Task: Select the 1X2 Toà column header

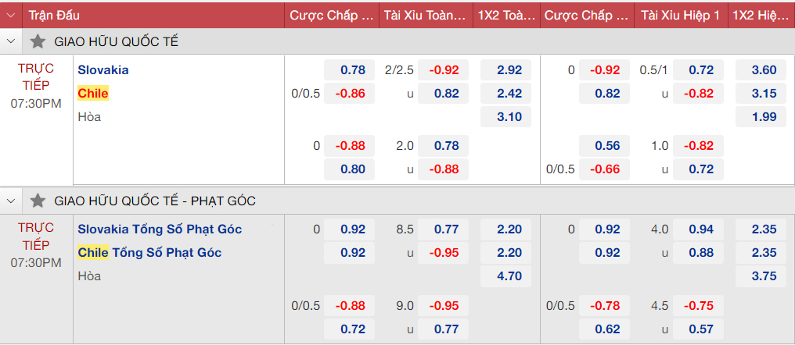Action: 506,15
